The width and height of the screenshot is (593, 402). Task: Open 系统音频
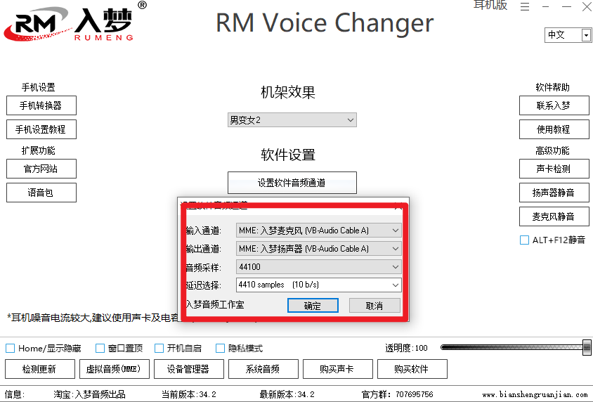pyautogui.click(x=263, y=369)
